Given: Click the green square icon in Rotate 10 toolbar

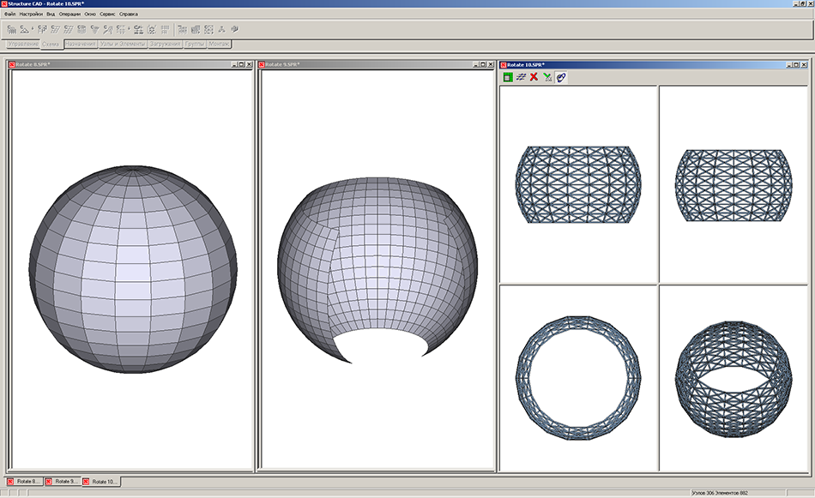Looking at the screenshot, I should pyautogui.click(x=507, y=77).
